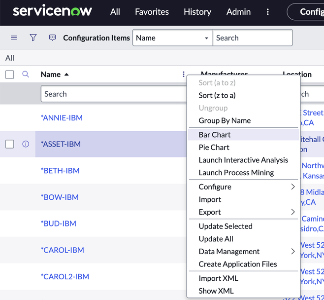Open the Name search field dropdown
324x300 pixels.
tap(172, 37)
